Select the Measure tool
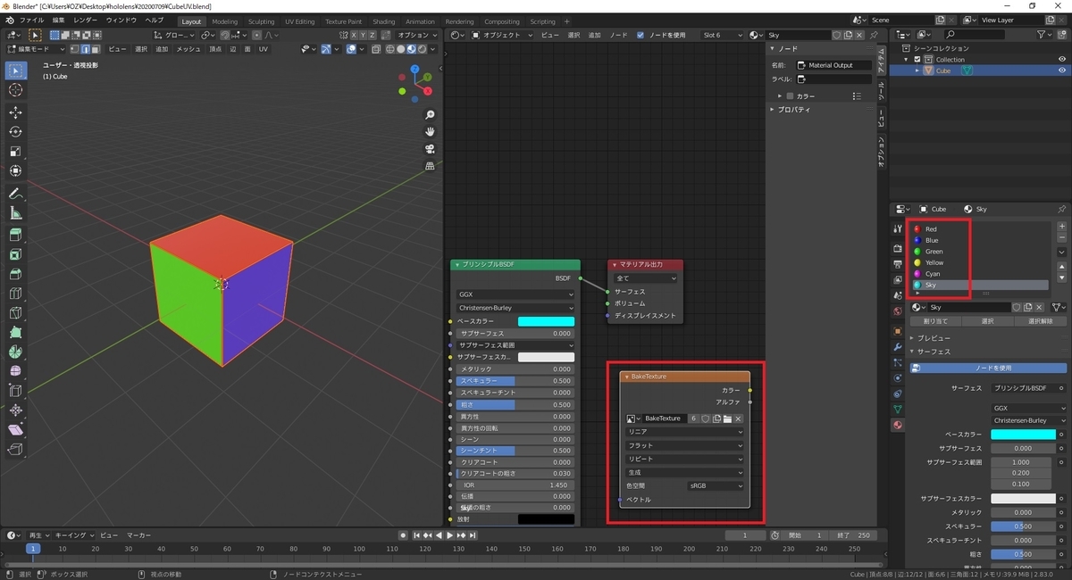 (16, 213)
